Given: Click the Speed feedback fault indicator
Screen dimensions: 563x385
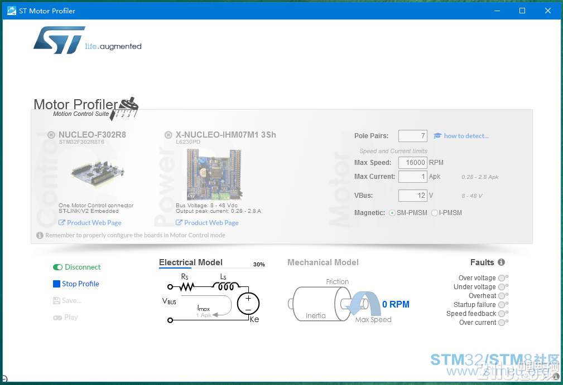Looking at the screenshot, I should pyautogui.click(x=502, y=314).
